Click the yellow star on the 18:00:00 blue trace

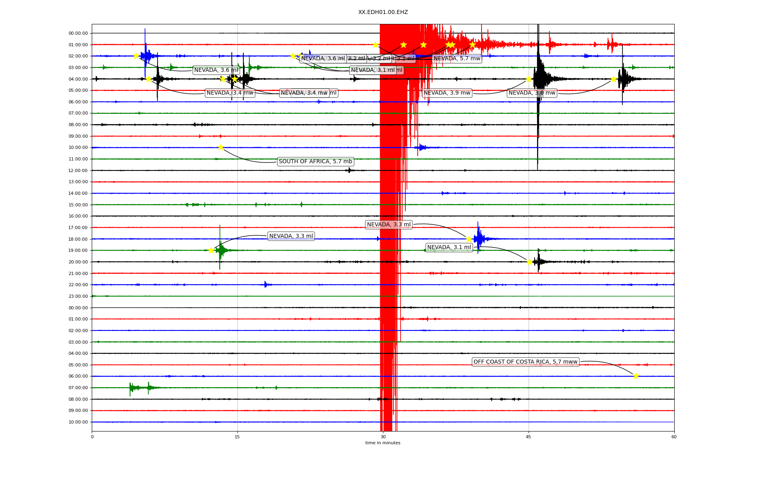(x=469, y=239)
